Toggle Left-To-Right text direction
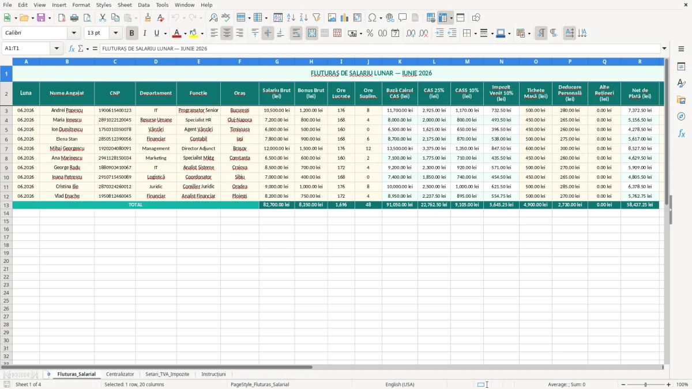This screenshot has width=692, height=389. (x=541, y=33)
